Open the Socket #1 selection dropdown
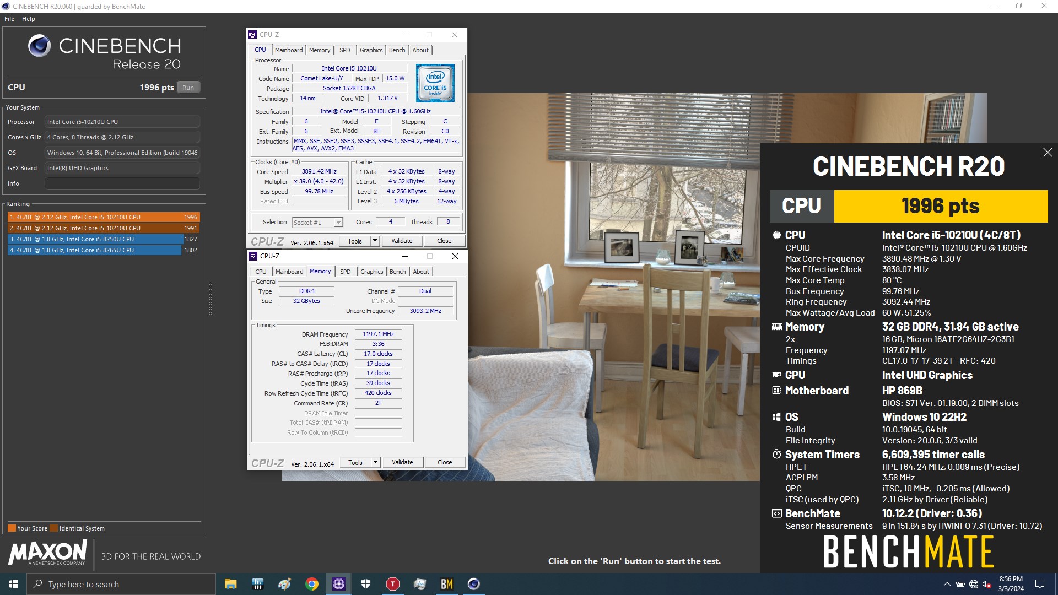The width and height of the screenshot is (1058, 595). (x=317, y=222)
